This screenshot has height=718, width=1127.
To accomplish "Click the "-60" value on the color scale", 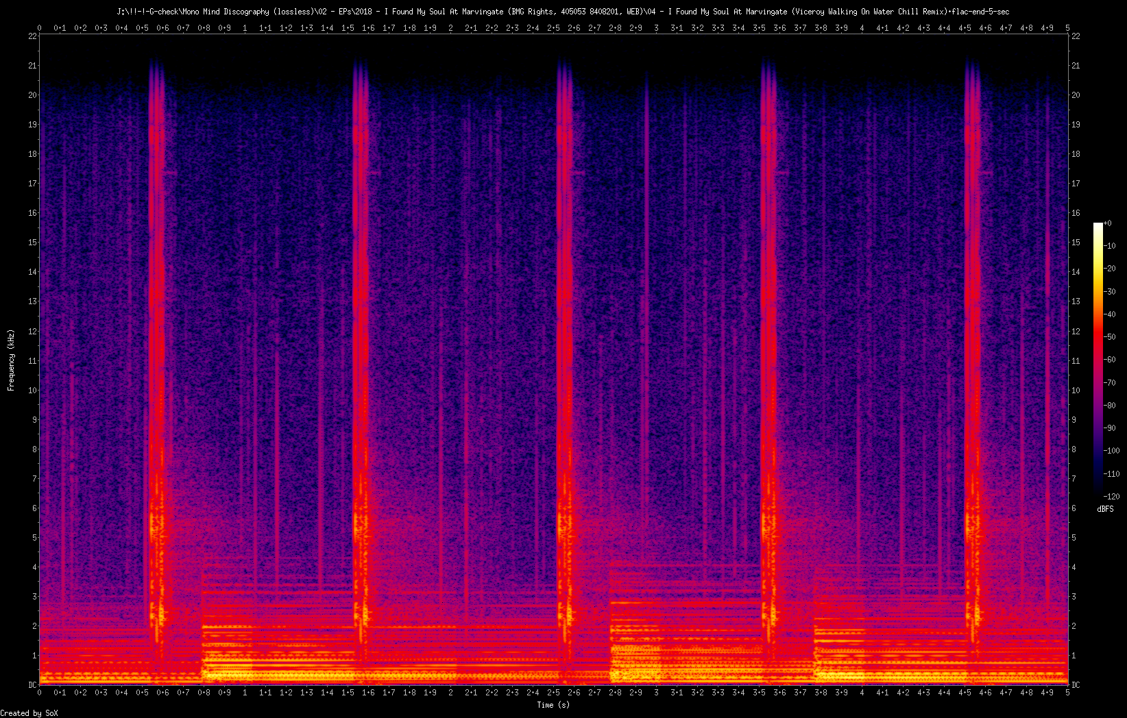I will [x=1110, y=360].
